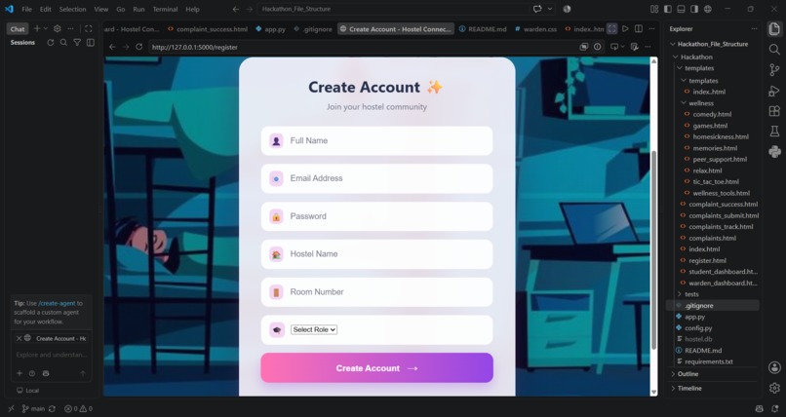Open the Extensions view
The width and height of the screenshot is (786, 417).
[x=774, y=111]
